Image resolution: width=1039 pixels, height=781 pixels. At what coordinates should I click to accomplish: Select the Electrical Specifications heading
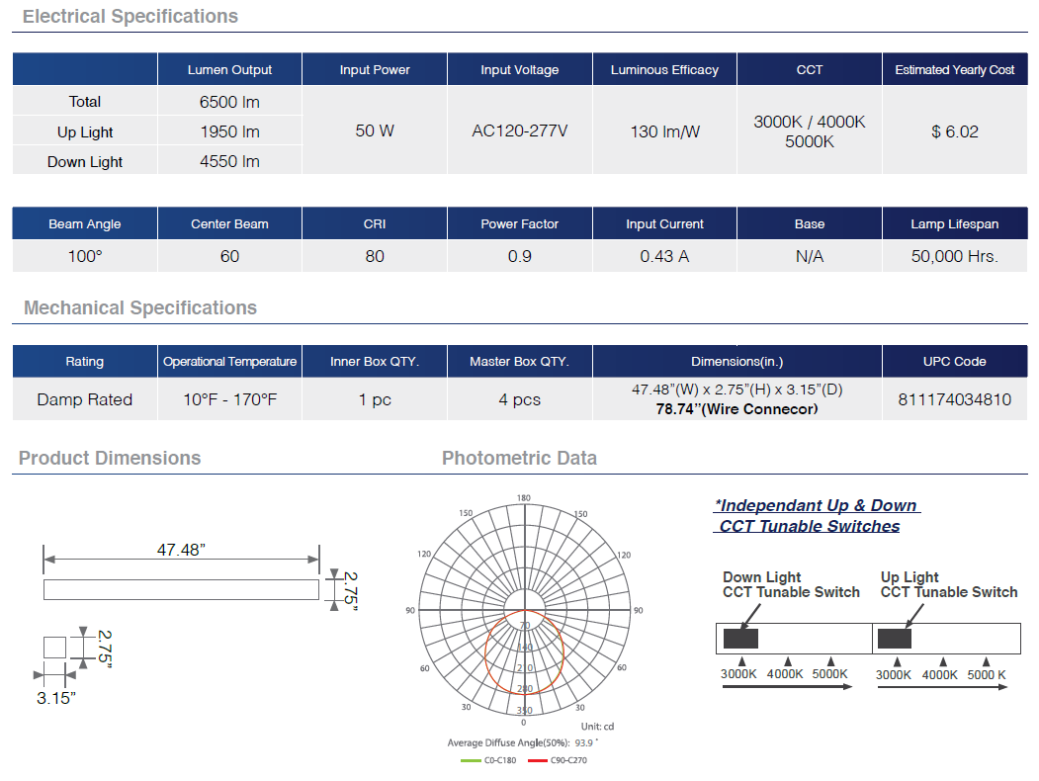(130, 17)
